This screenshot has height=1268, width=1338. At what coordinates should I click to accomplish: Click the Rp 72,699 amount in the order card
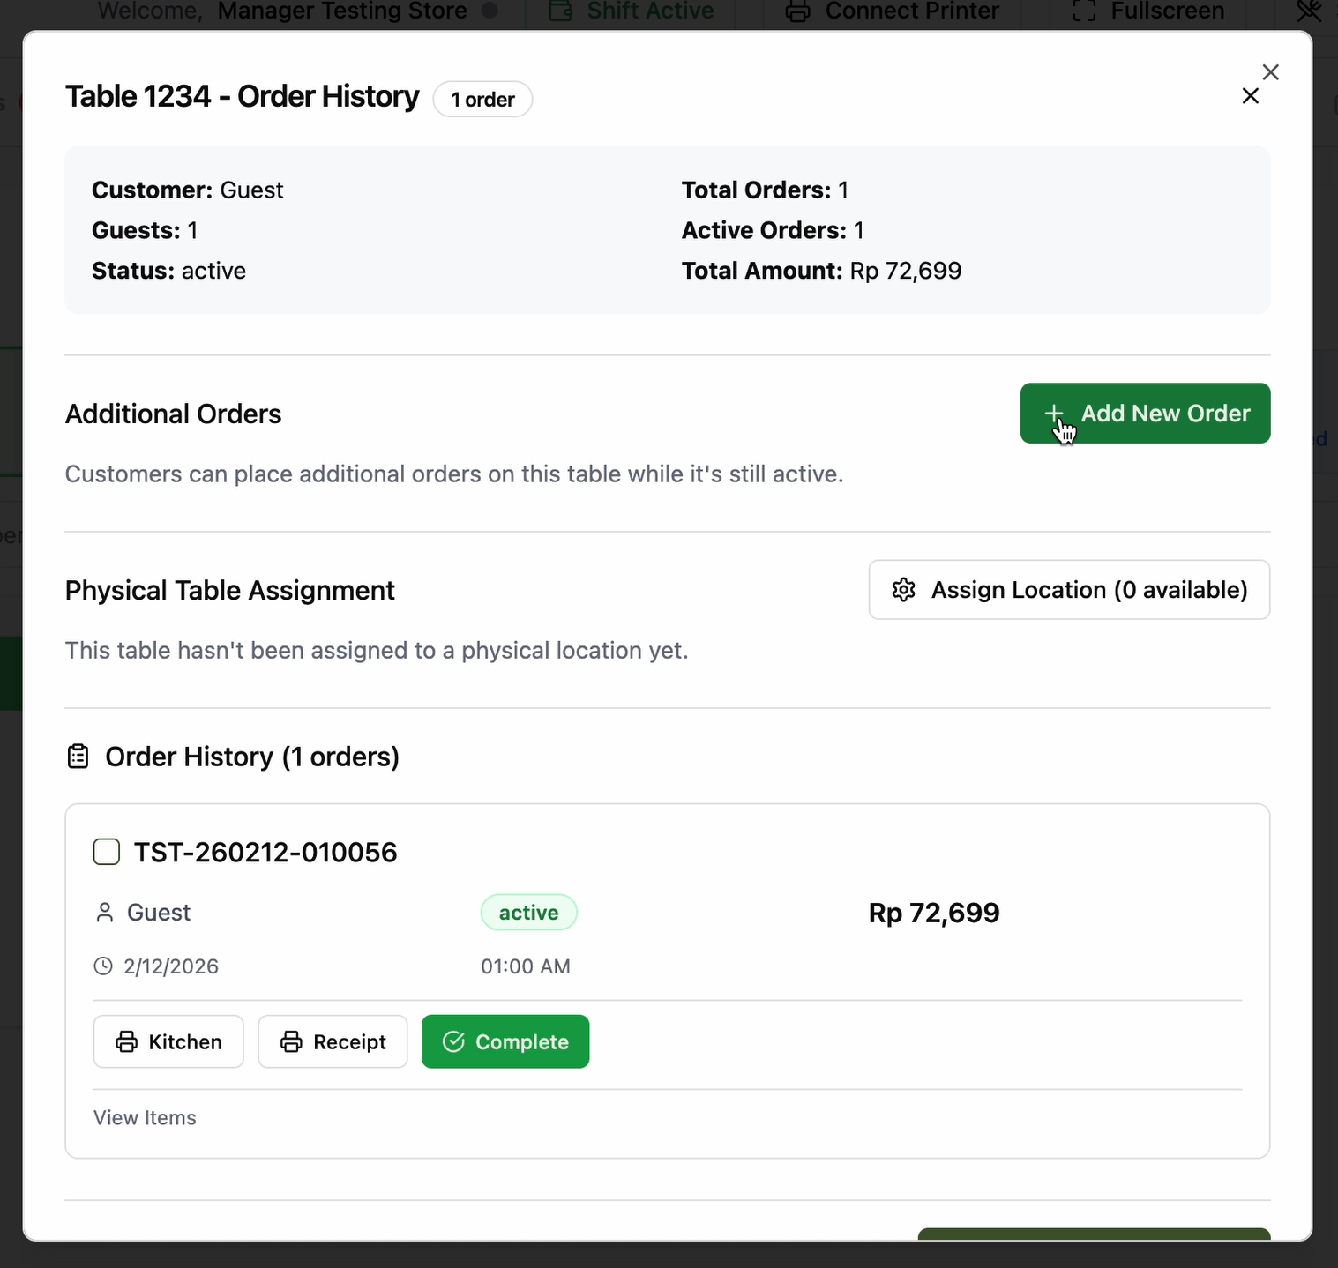(933, 913)
